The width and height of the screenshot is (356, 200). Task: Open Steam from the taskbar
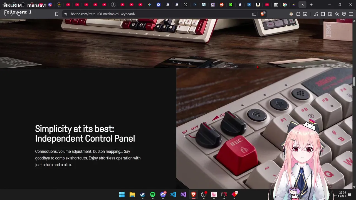[142, 194]
